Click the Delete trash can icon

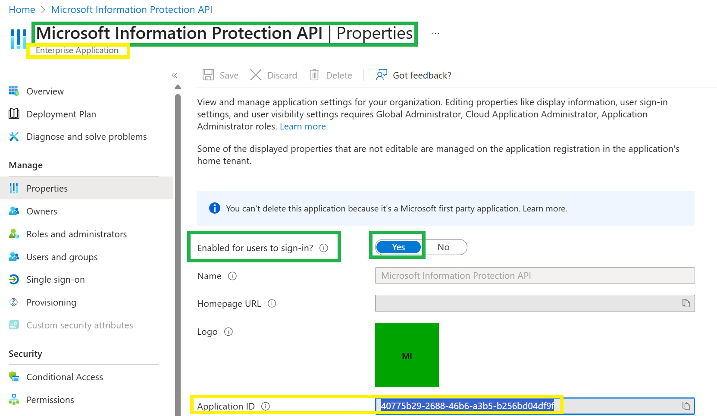pos(314,75)
